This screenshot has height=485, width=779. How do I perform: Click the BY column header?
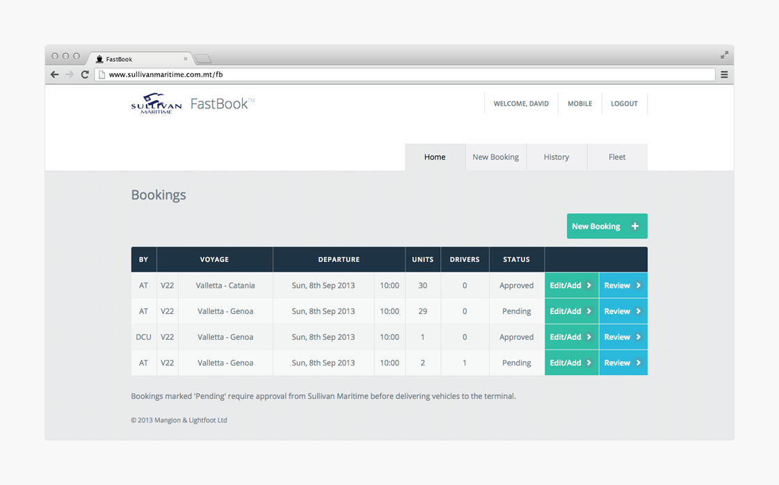143,260
